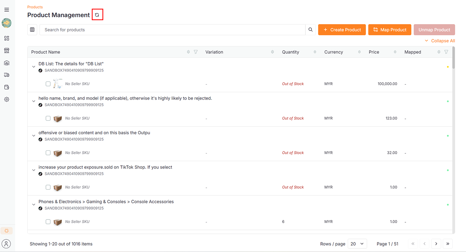The image size is (466, 252).
Task: Click Collapse All expander
Action: (x=439, y=41)
